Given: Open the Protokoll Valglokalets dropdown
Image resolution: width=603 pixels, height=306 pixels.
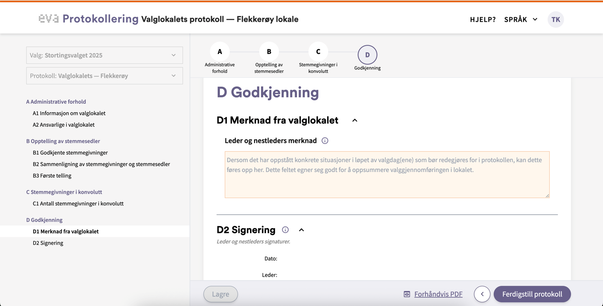Looking at the screenshot, I should [x=104, y=76].
